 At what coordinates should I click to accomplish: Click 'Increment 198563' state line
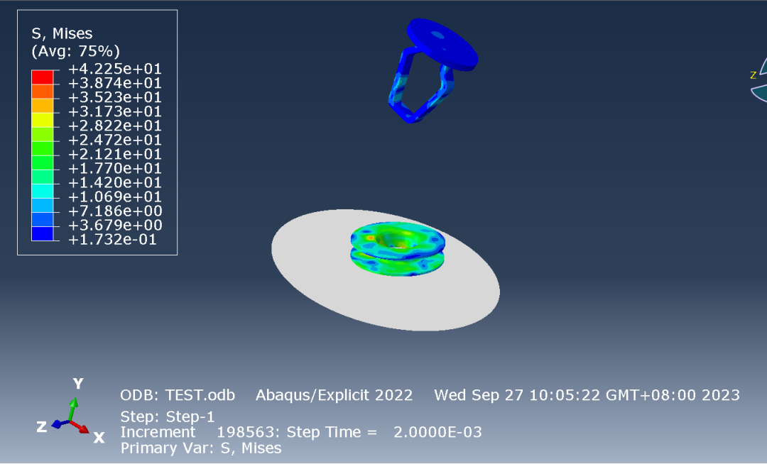[301, 432]
